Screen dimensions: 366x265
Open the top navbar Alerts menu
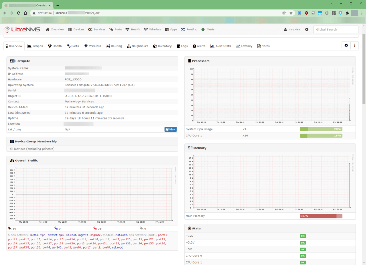(x=208, y=29)
